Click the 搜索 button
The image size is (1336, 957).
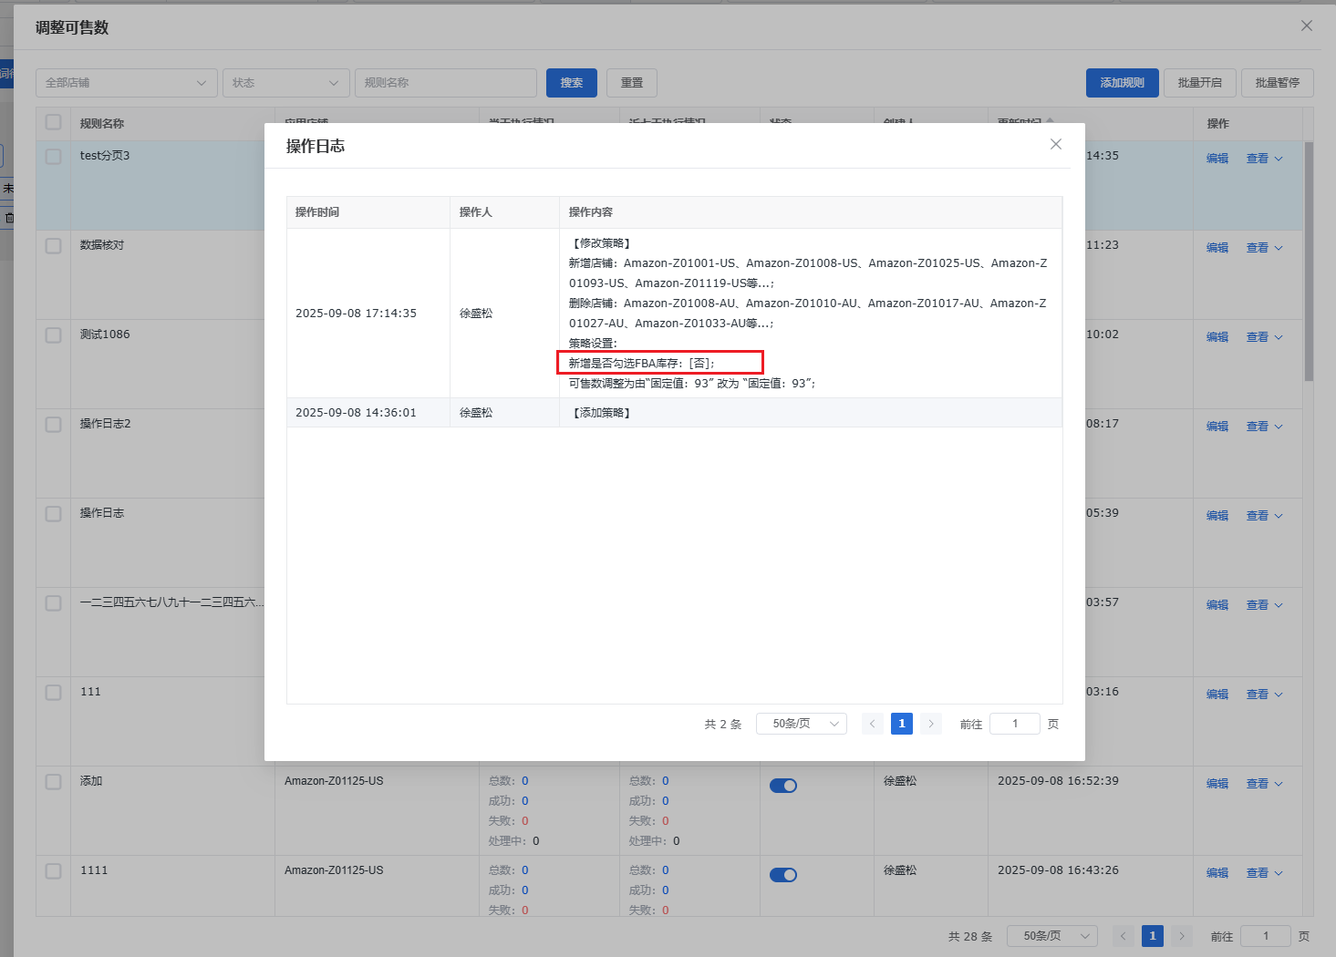[572, 83]
